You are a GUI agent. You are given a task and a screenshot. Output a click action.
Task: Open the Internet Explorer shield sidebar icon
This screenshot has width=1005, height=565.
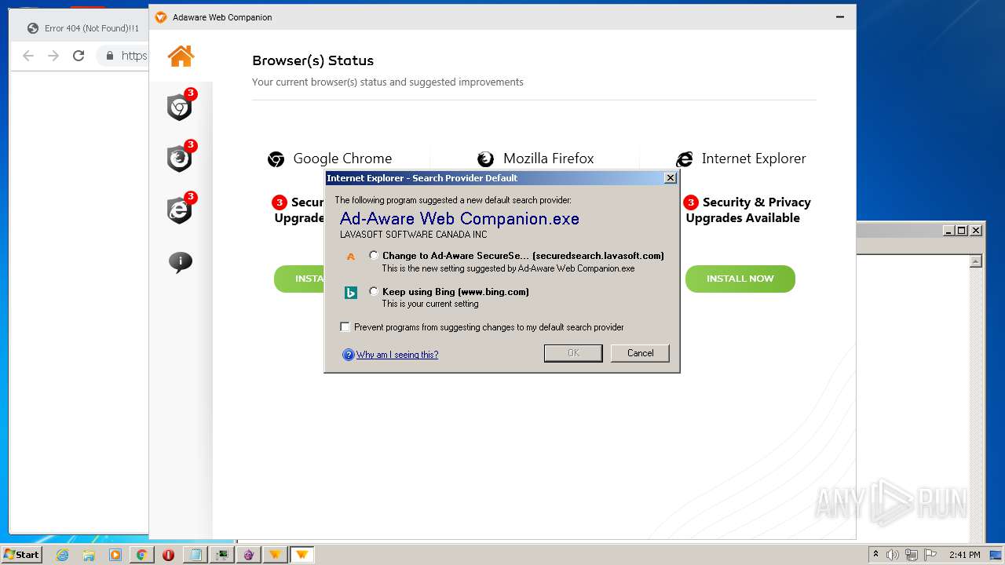point(180,210)
